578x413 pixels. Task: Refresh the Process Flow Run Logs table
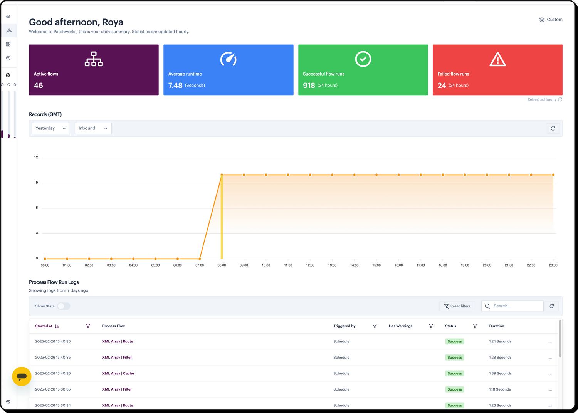point(551,306)
